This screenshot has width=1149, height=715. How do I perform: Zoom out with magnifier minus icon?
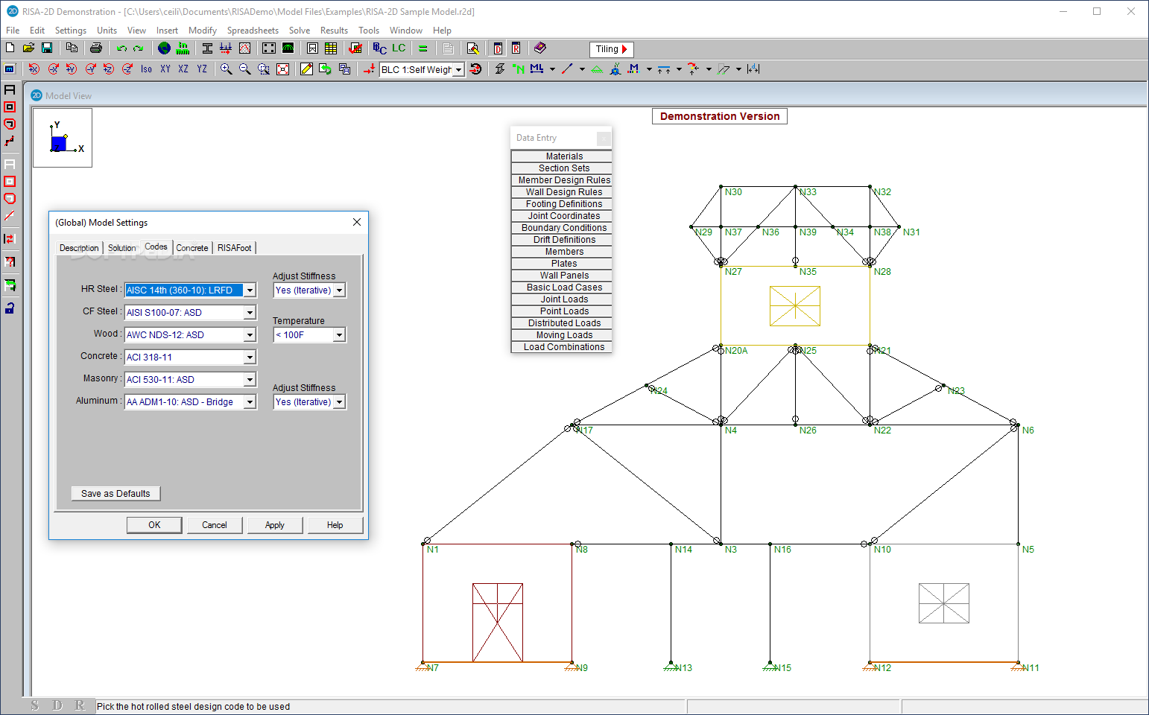(244, 69)
